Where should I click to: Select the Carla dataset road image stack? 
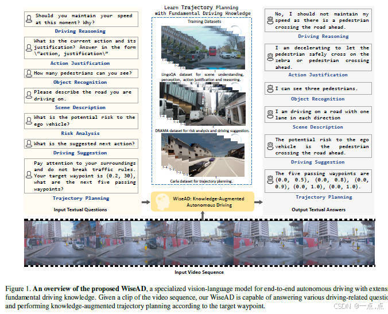[x=203, y=155]
